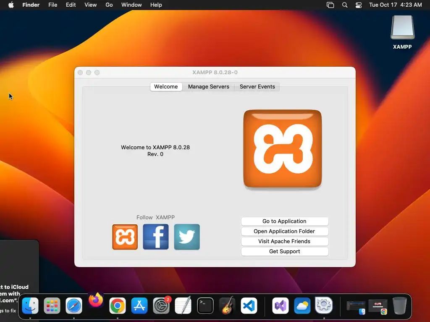Open the Server Events tab

(x=257, y=86)
